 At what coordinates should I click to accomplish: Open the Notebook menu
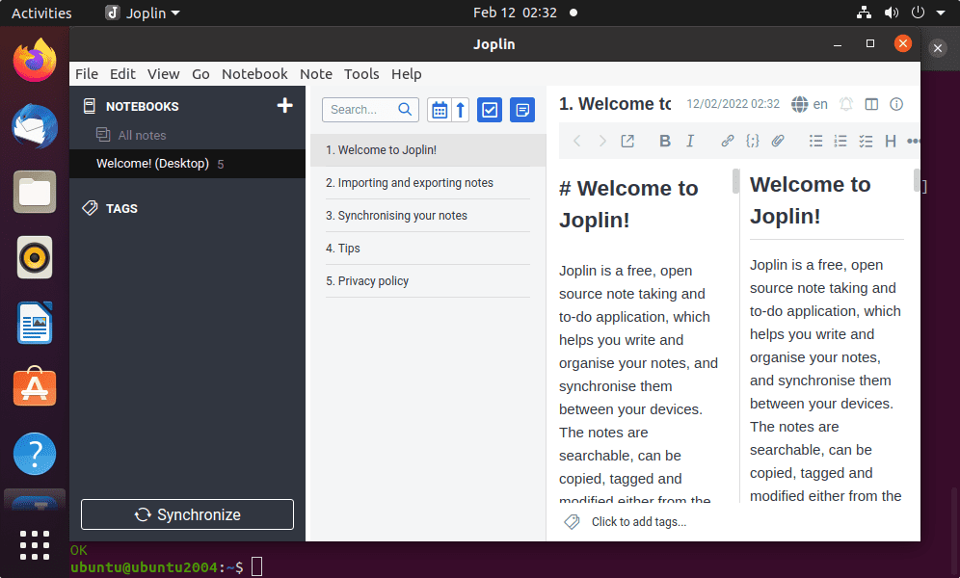pos(254,73)
